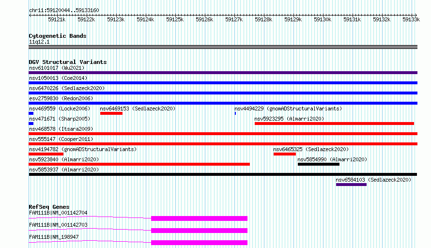Open the nsv1050013 (Coe2014) label
This screenshot has height=248, width=431.
tap(58, 78)
